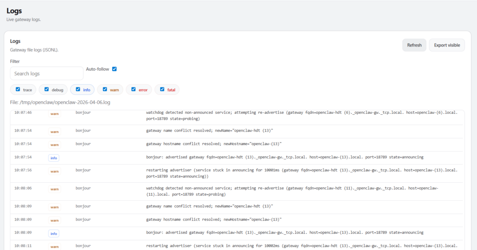Click the info badge on the 10:07:54 entry
Viewport: 477px width, 250px height.
(x=54, y=158)
